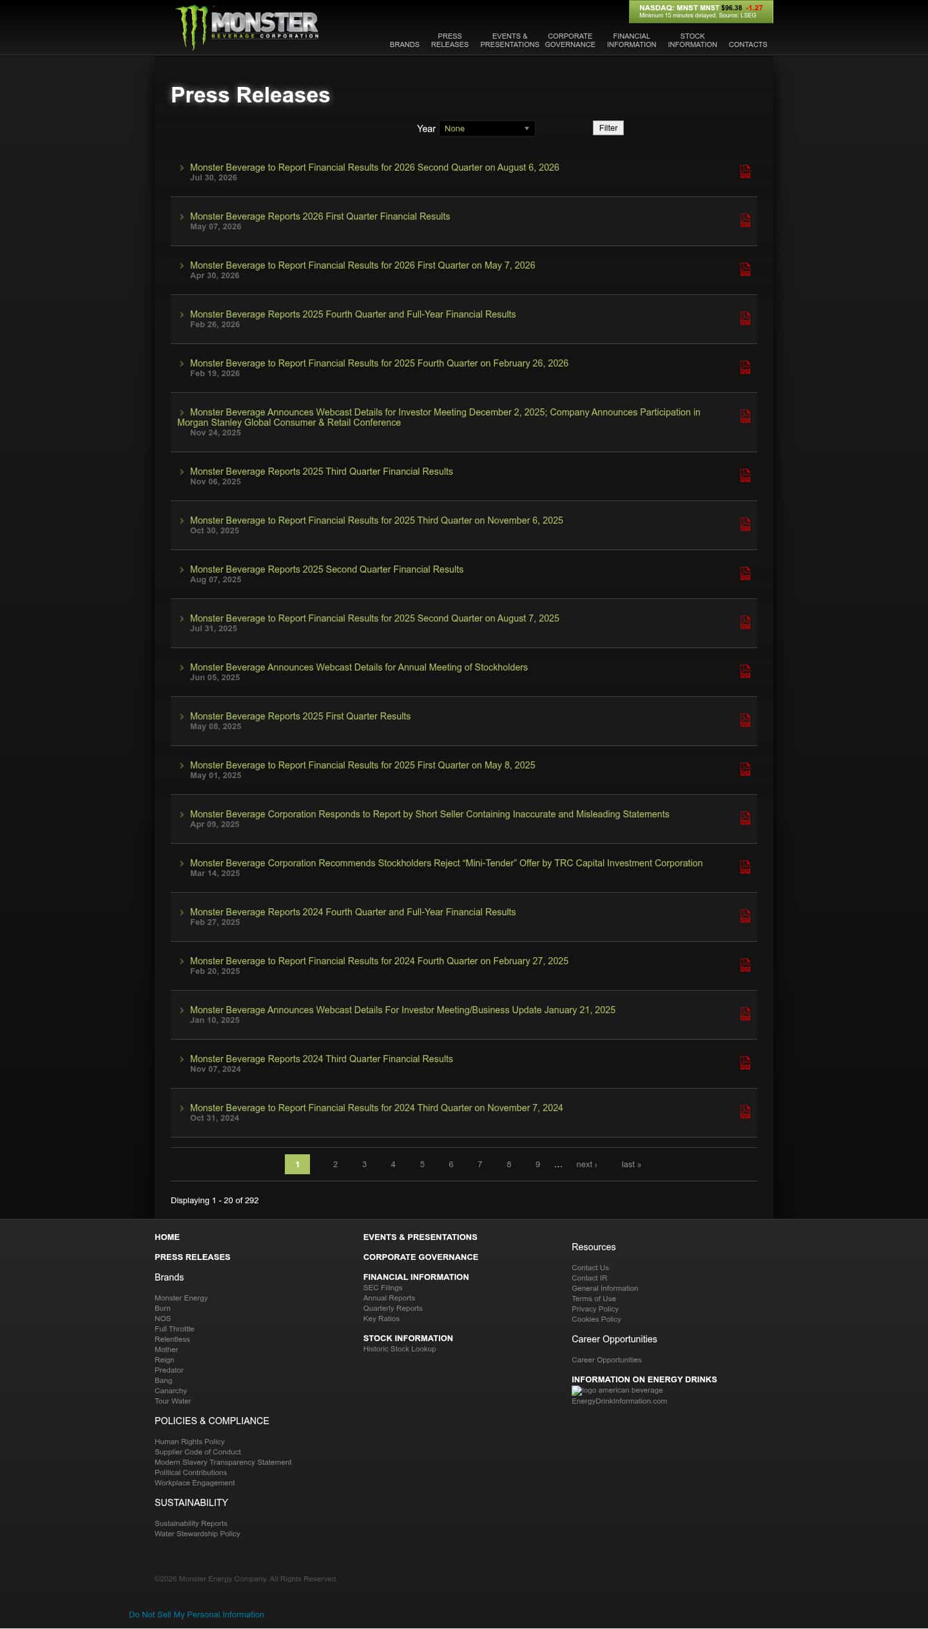Go to page 2 of press releases

coord(335,1164)
